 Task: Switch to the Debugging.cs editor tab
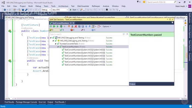(x=26, y=15)
